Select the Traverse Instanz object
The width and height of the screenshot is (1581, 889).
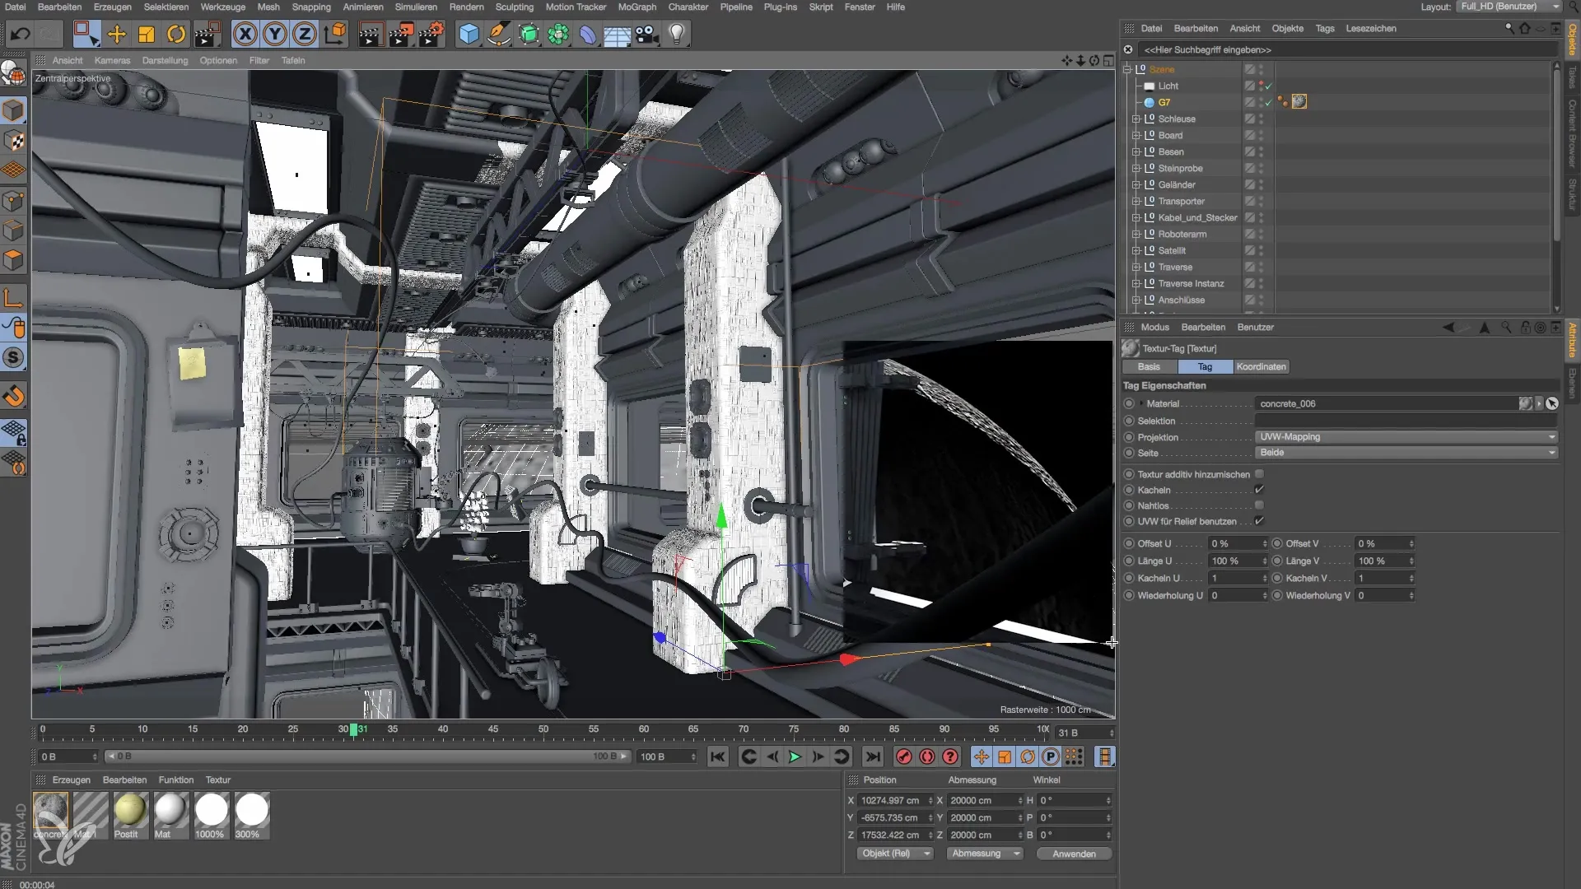pos(1191,283)
